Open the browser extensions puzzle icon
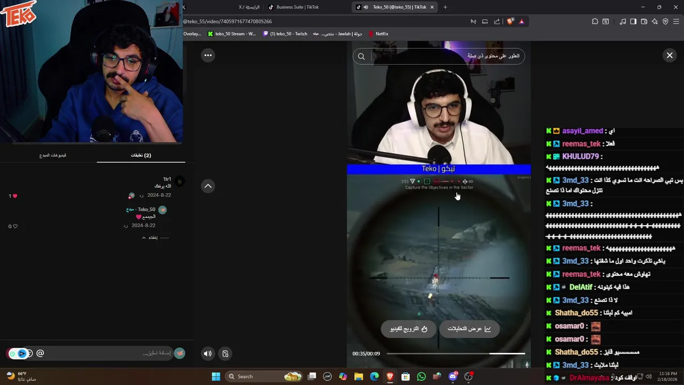This screenshot has width=684, height=385. 595,21
